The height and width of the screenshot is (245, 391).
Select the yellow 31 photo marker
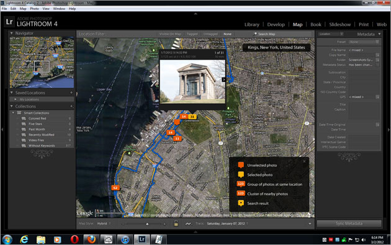pyautogui.click(x=192, y=117)
